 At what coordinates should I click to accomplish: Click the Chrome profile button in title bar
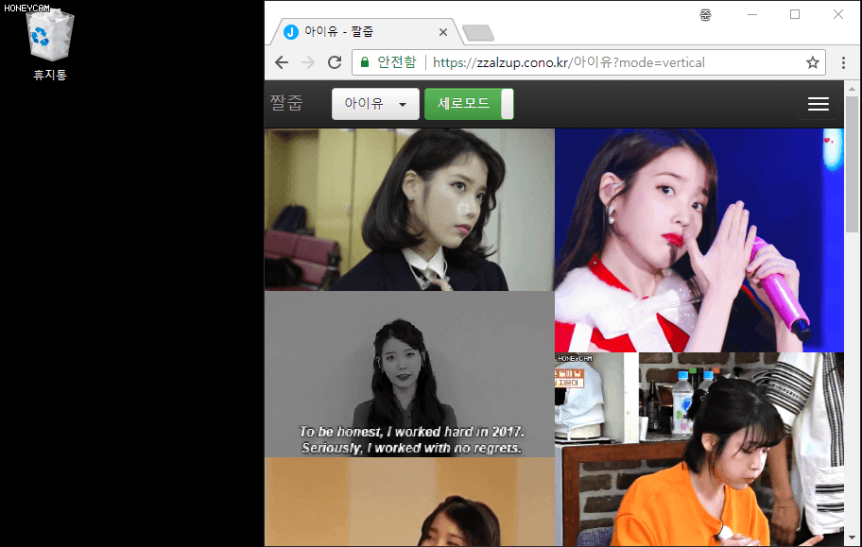pyautogui.click(x=705, y=15)
